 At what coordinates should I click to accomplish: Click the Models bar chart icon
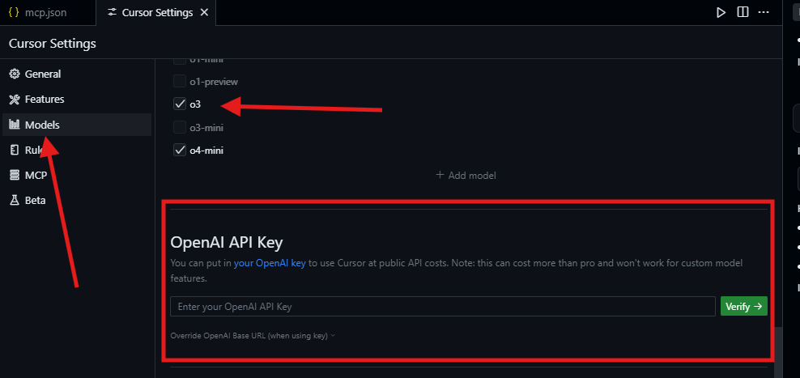[15, 125]
